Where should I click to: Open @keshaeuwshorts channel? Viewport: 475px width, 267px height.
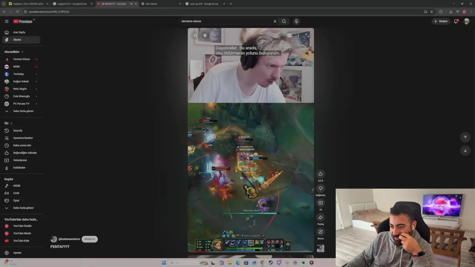tap(69, 239)
